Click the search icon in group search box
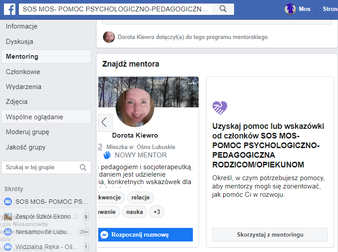338x252 pixels. tap(83, 167)
